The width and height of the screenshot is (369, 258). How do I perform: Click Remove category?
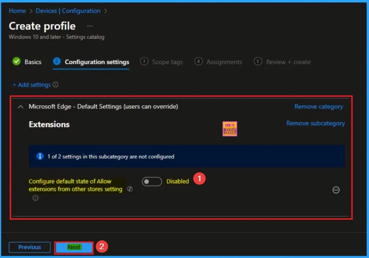319,106
